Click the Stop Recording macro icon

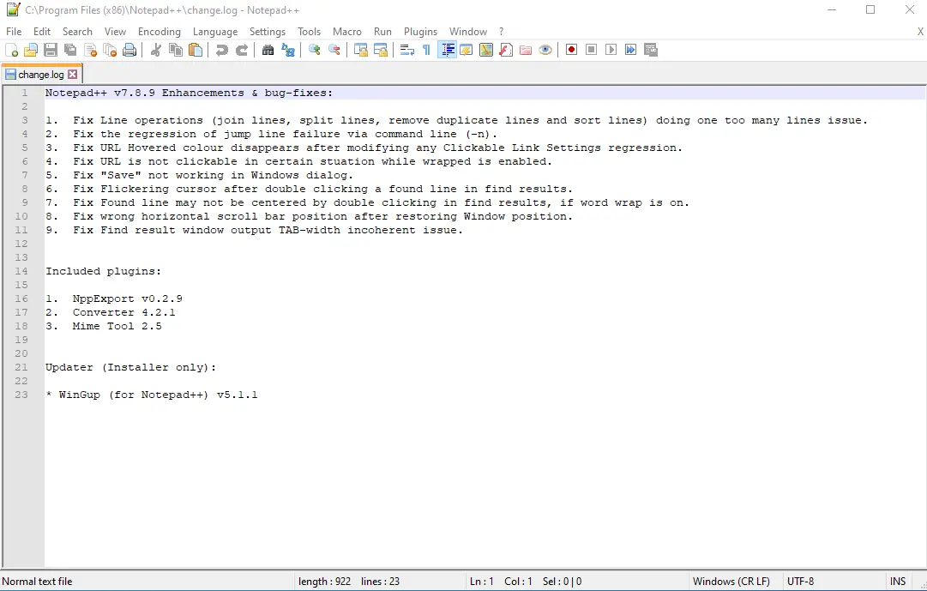click(x=591, y=50)
